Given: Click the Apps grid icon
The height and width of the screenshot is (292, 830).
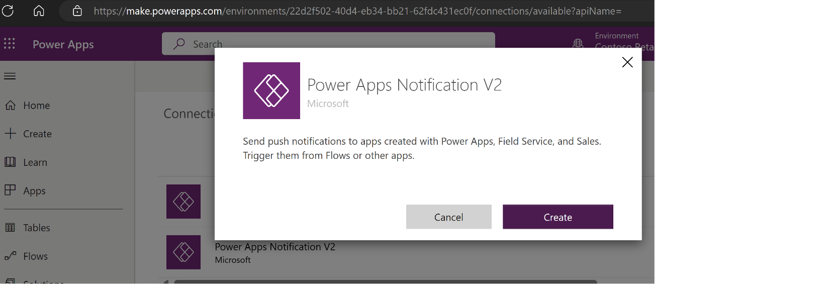Looking at the screenshot, I should click(x=10, y=190).
